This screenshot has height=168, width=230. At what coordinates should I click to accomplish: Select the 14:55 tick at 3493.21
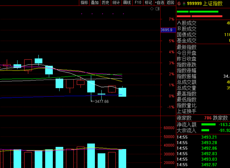[x=203, y=137]
